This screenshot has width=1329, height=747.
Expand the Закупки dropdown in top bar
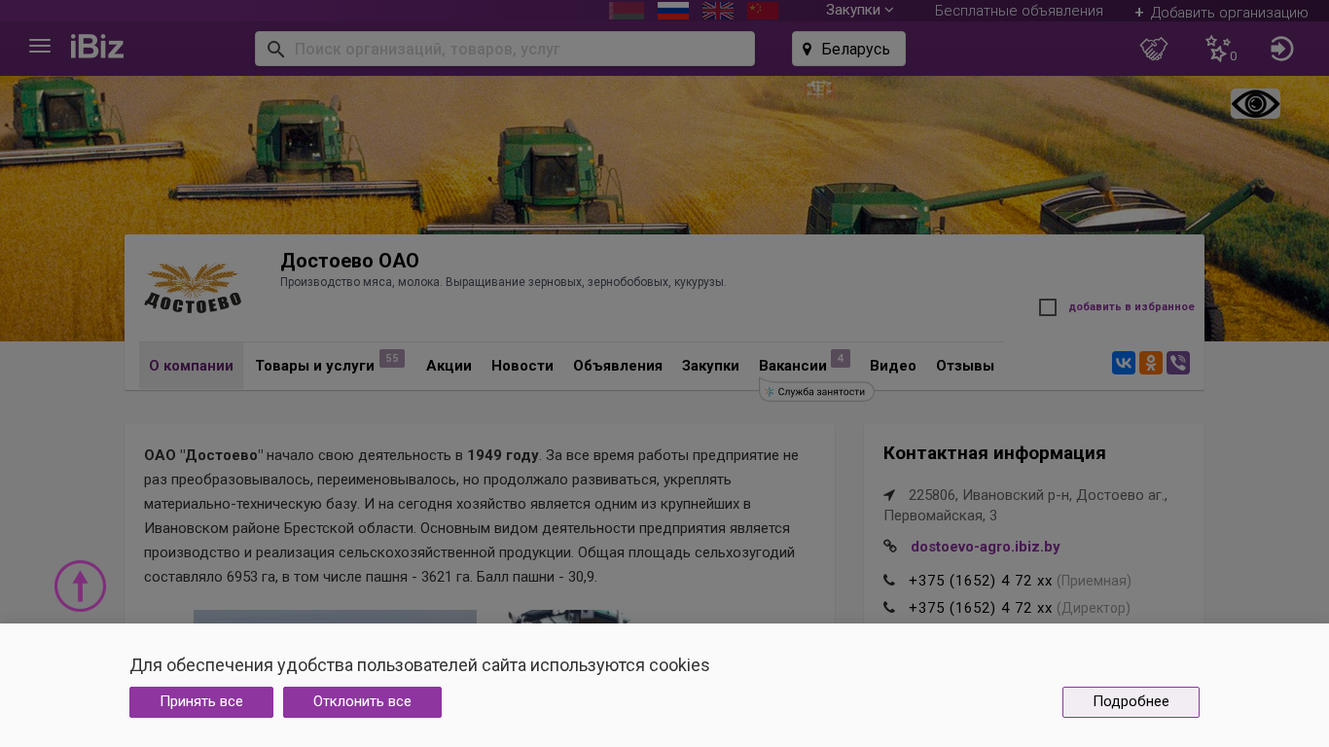(x=860, y=10)
